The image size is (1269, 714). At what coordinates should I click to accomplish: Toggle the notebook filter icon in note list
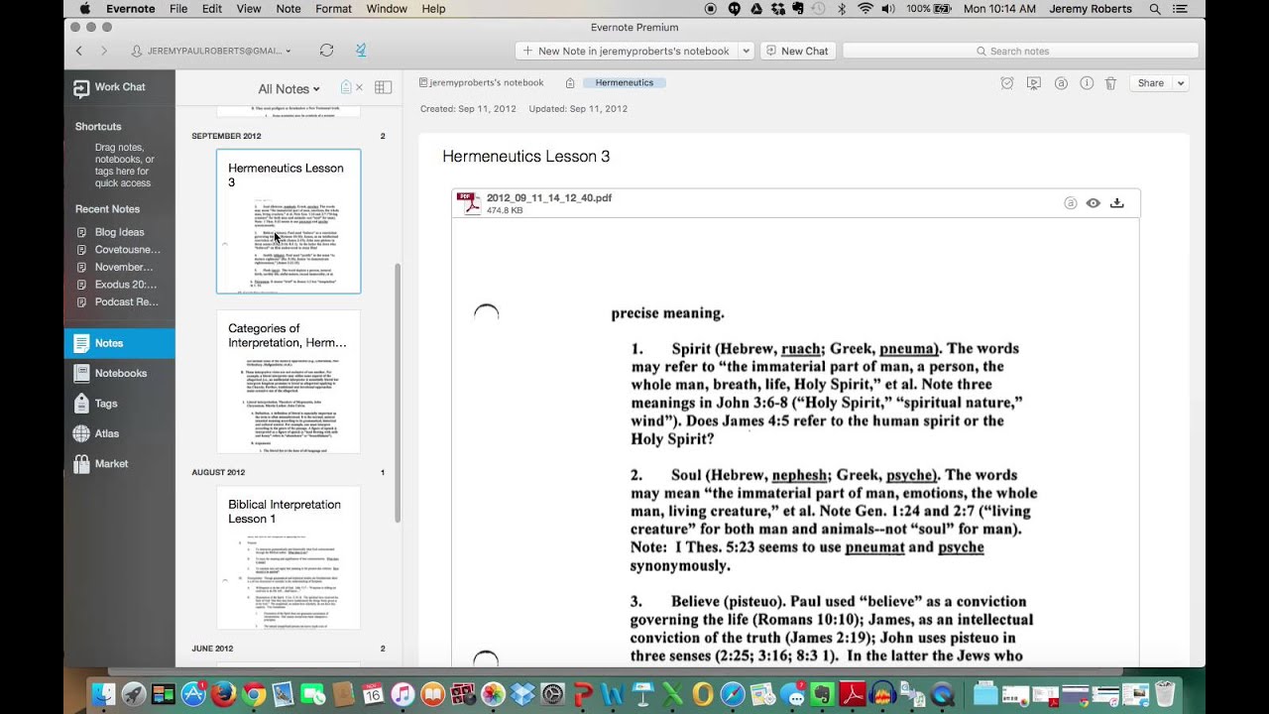click(346, 88)
